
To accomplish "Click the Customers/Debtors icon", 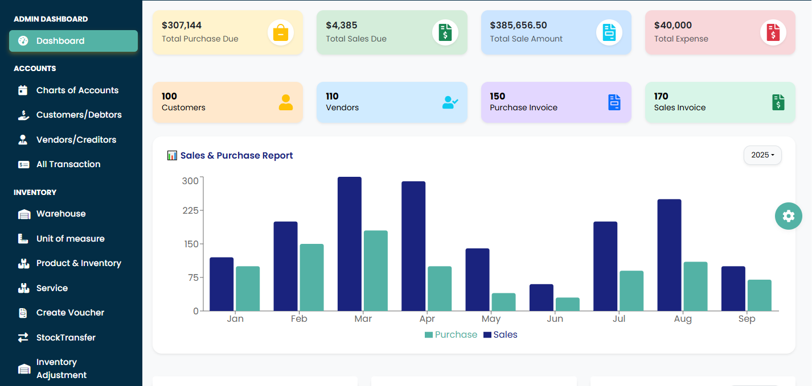I will 23,114.
